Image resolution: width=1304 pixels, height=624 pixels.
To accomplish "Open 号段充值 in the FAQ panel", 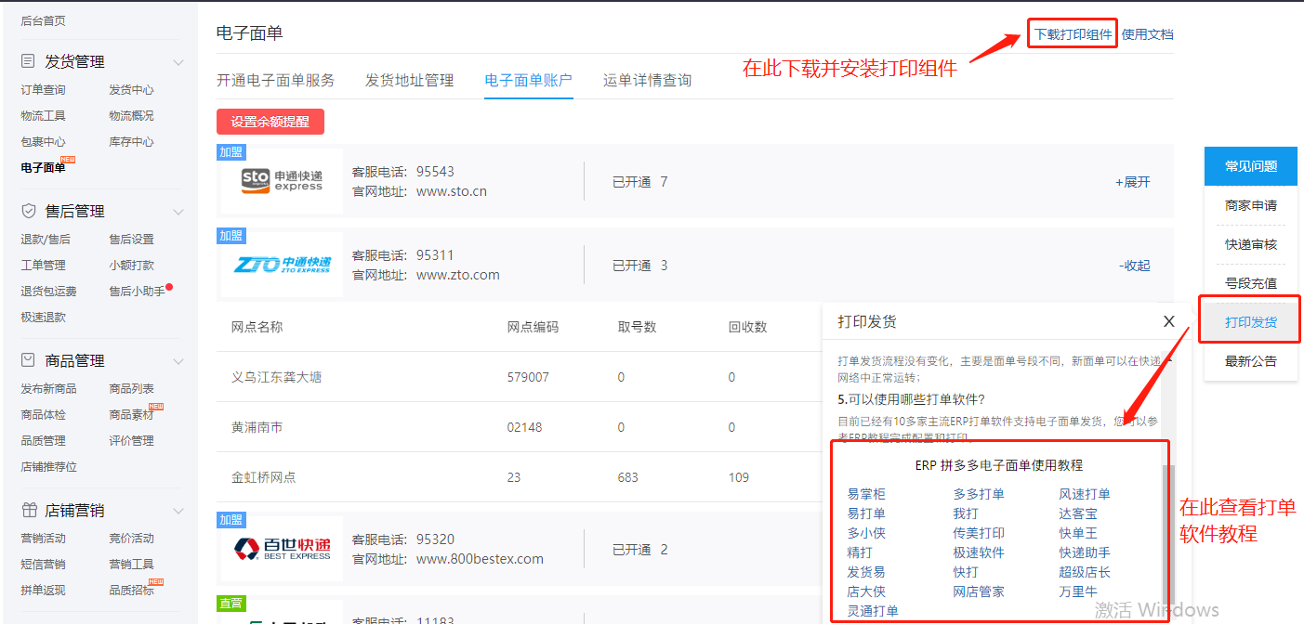I will (x=1250, y=283).
